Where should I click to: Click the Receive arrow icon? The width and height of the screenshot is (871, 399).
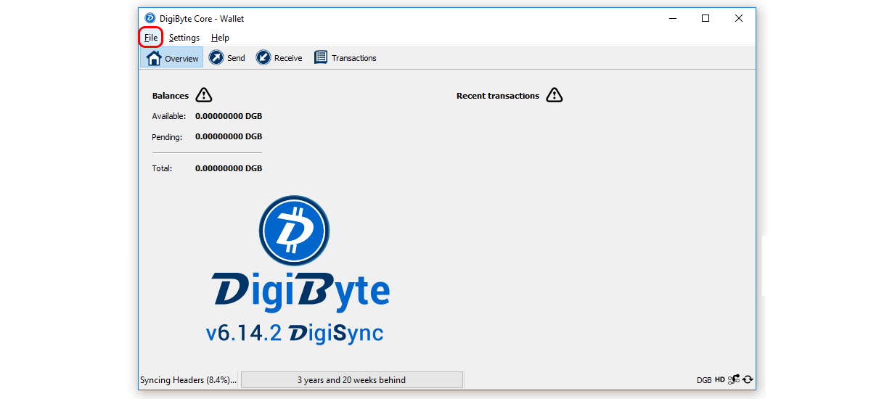click(x=263, y=57)
